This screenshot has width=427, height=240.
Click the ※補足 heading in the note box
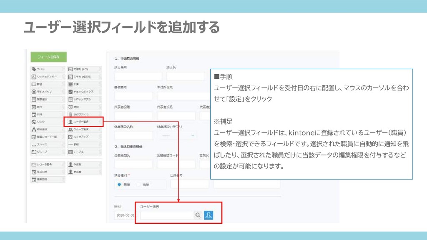point(224,121)
